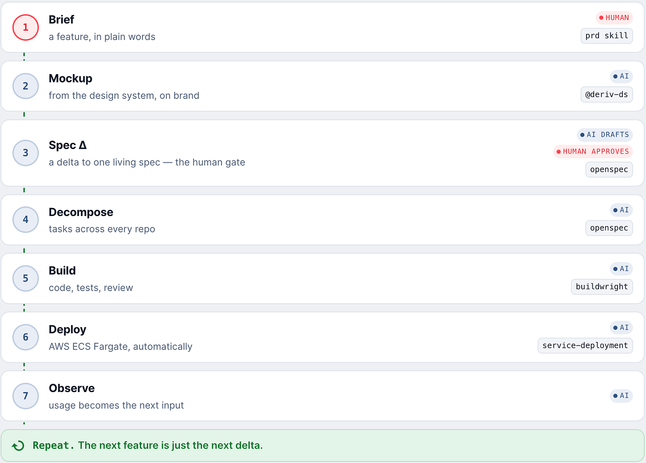Select the openspec tag in Spec Δ row

tap(609, 169)
